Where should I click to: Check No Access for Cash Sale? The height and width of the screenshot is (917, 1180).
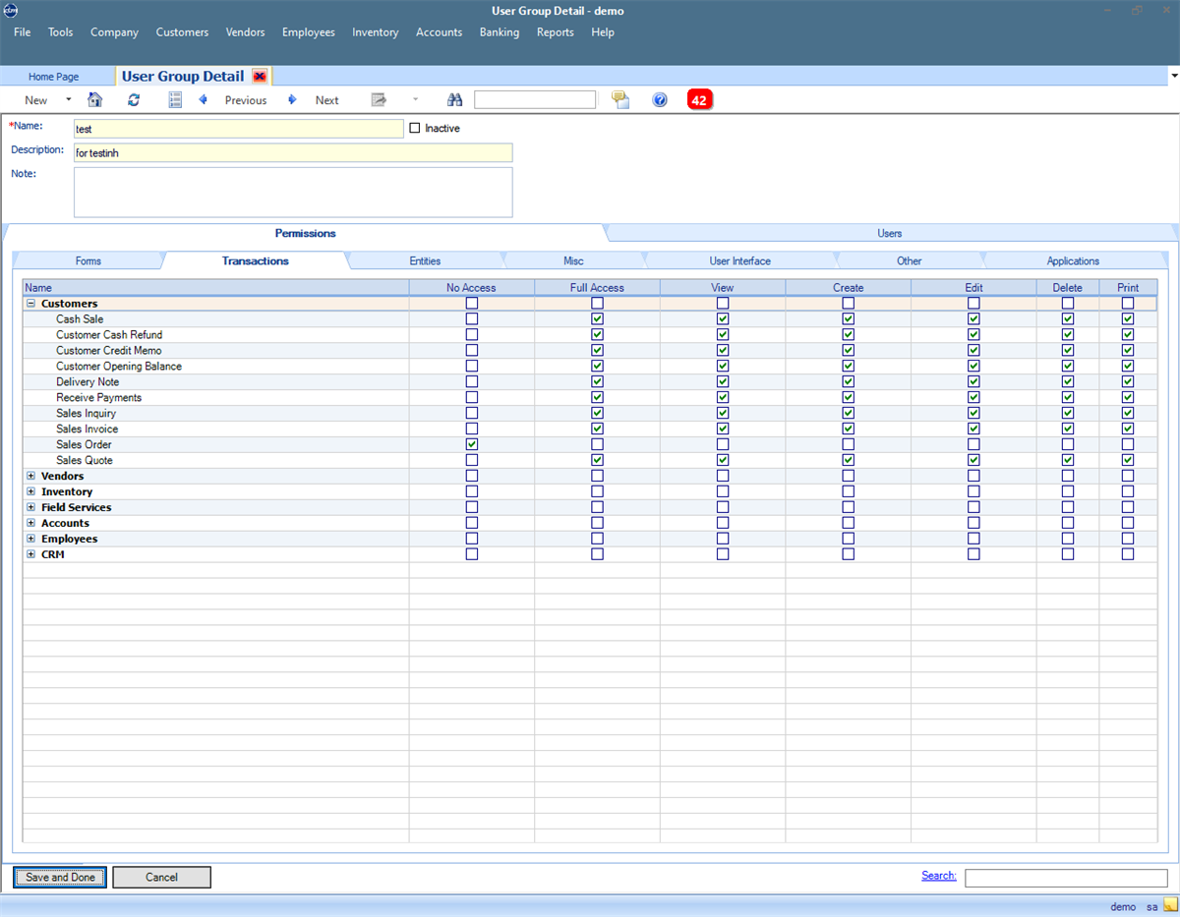tap(472, 319)
